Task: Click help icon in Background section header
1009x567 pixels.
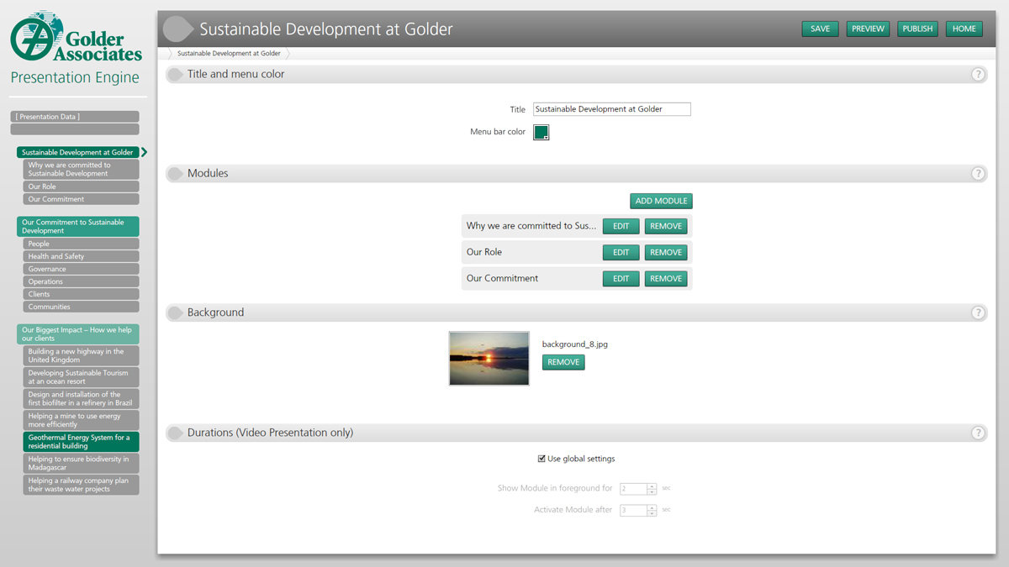Action: click(978, 312)
